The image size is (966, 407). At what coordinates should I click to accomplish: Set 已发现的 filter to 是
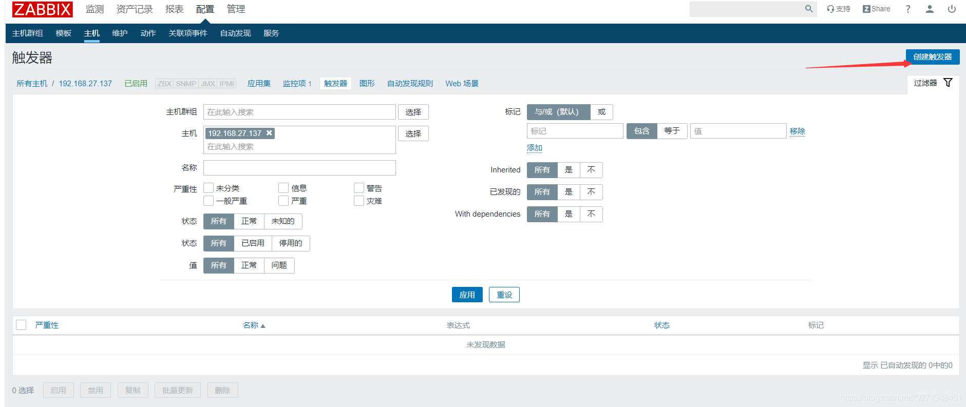[x=569, y=192]
